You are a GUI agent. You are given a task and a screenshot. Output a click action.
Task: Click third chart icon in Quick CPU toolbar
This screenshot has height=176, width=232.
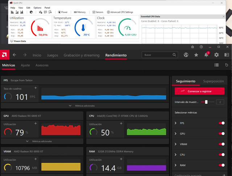22,12
